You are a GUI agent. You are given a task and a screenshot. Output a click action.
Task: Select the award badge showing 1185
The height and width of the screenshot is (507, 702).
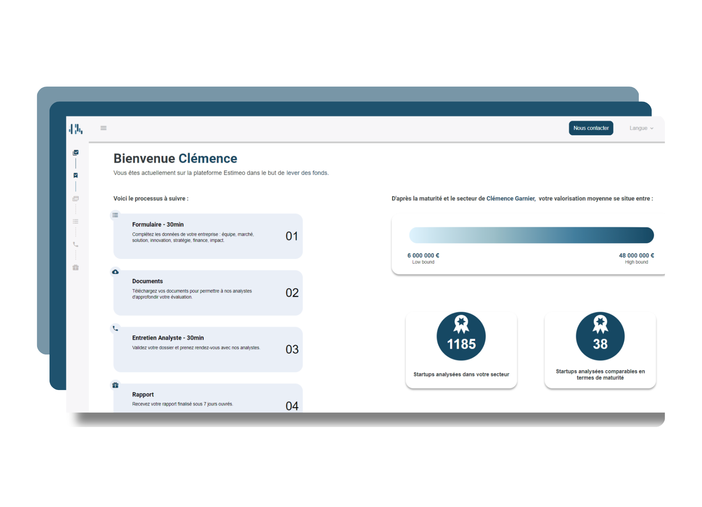click(461, 335)
